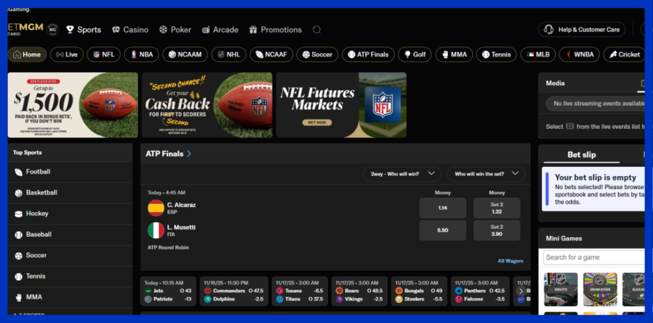Click the Baseball icon in Top Sports

(x=18, y=235)
